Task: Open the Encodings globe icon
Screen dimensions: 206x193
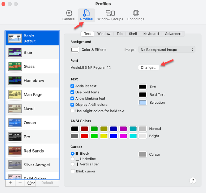Action: click(136, 13)
